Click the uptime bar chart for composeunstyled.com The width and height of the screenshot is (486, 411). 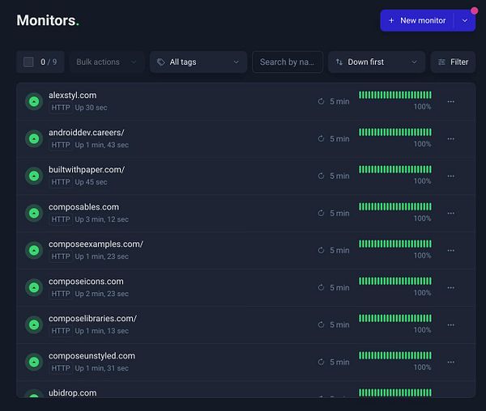click(395, 355)
